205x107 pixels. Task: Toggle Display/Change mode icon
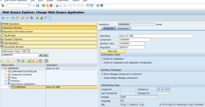13,18
